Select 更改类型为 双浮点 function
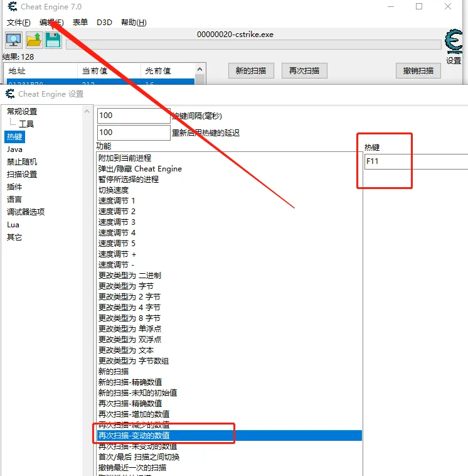The image size is (468, 476). click(230, 339)
